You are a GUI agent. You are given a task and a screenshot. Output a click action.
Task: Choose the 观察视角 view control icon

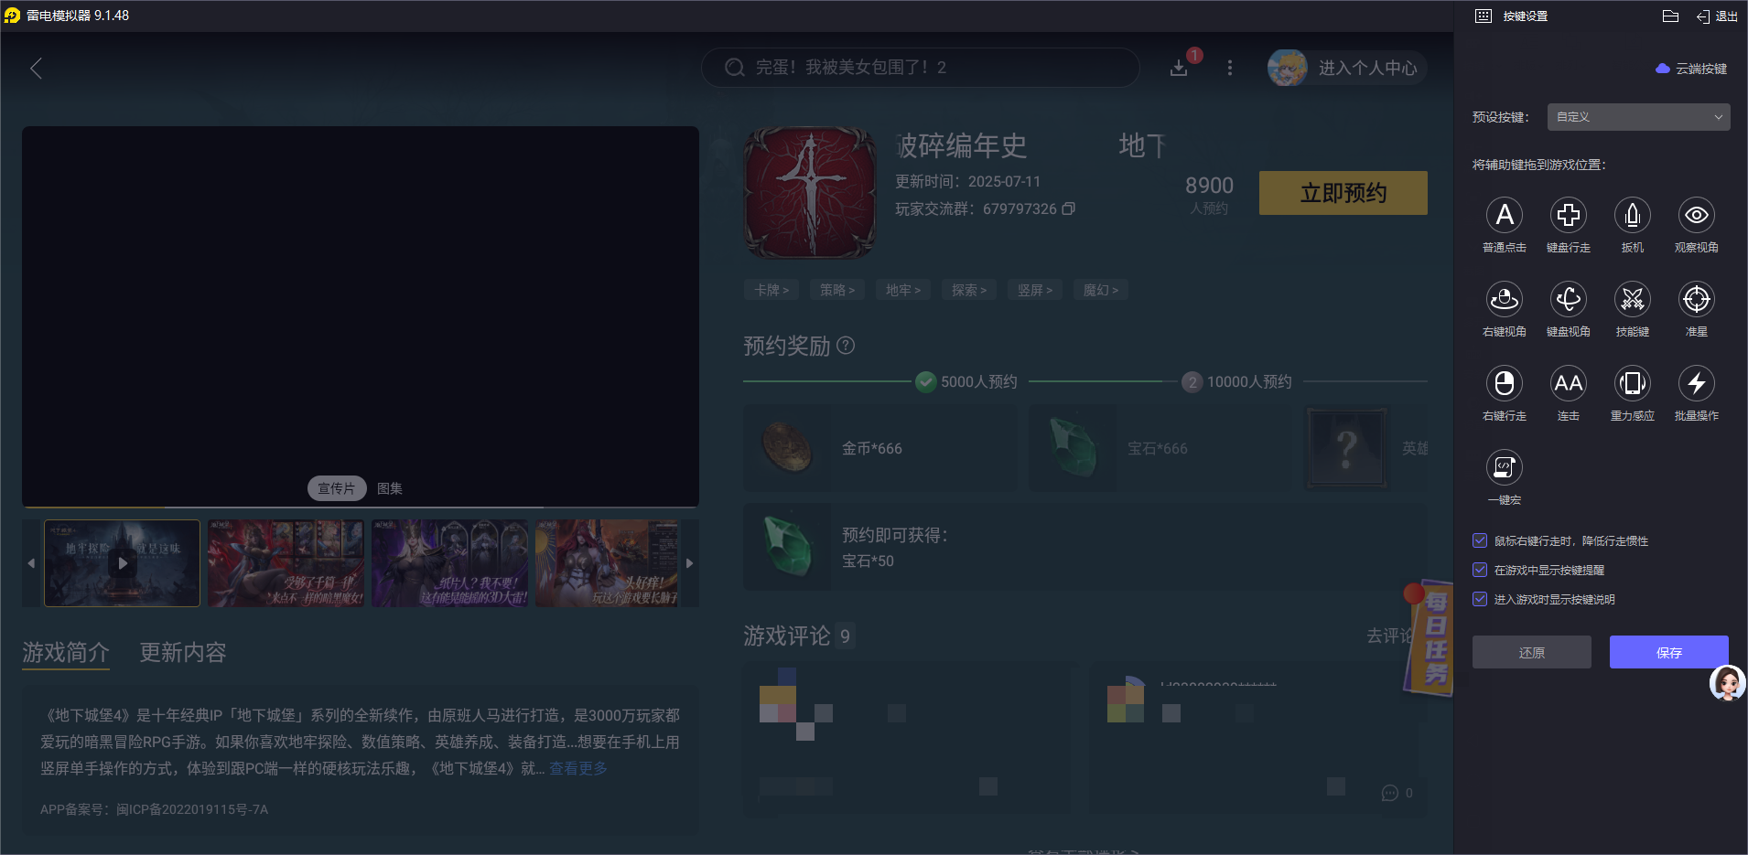tap(1696, 216)
